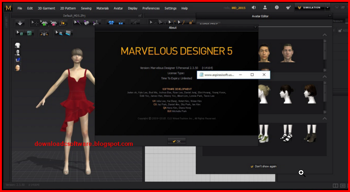Click the gizmo box with orange arrows icon
The width and height of the screenshot is (350, 192).
pos(44,33)
